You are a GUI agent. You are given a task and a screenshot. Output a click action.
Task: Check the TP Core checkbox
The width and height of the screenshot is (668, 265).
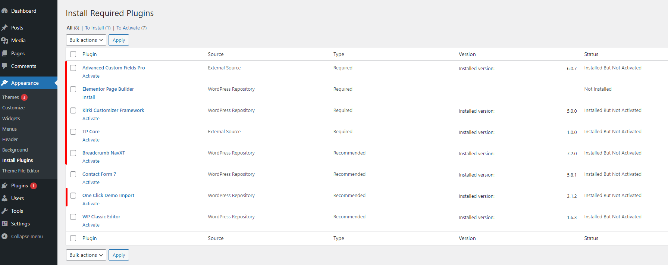(73, 132)
